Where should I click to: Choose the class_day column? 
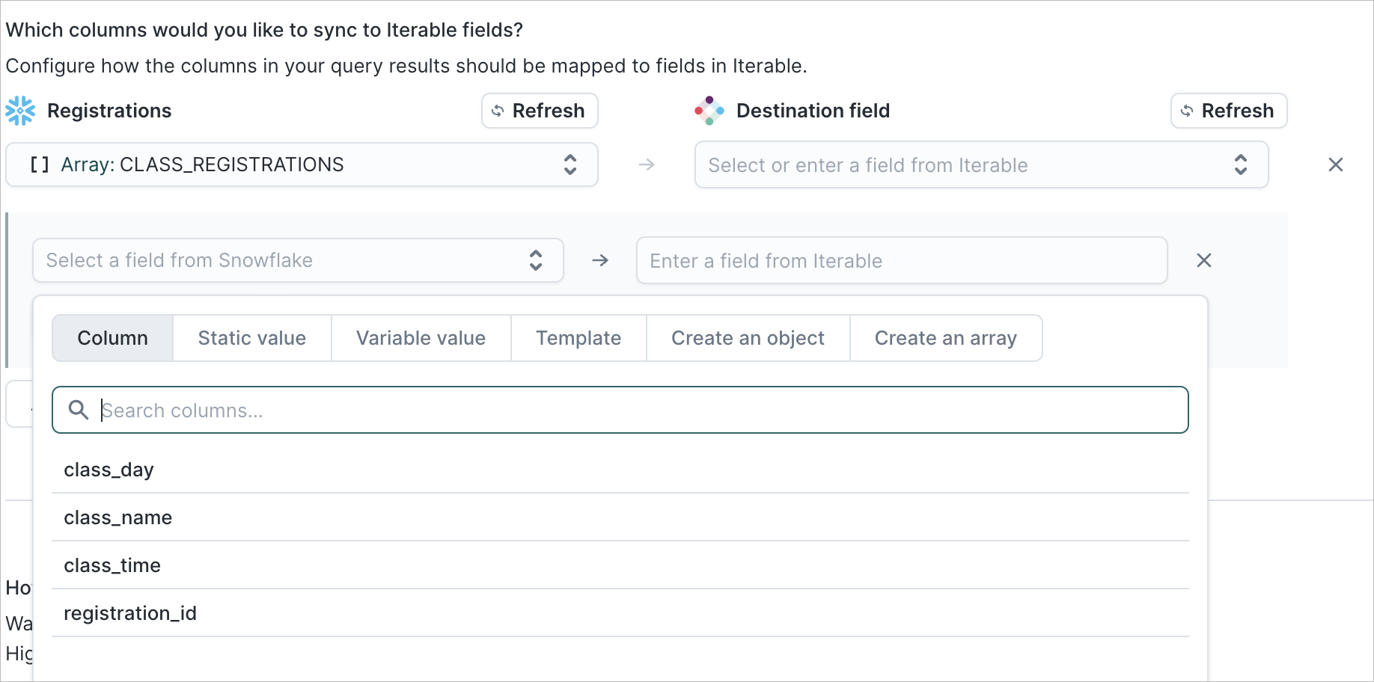pos(620,470)
